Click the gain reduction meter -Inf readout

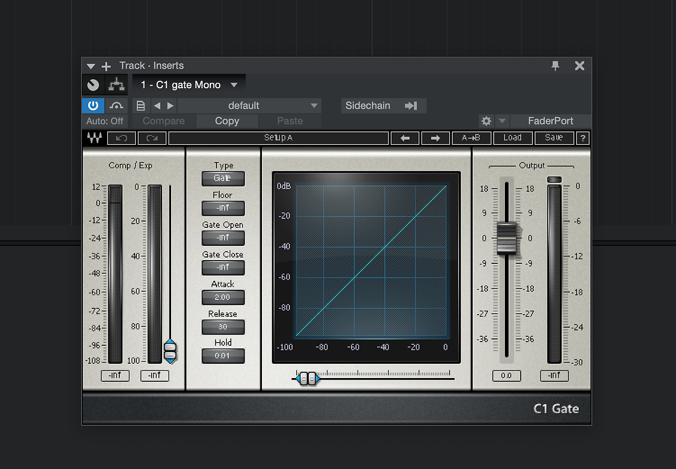point(155,376)
